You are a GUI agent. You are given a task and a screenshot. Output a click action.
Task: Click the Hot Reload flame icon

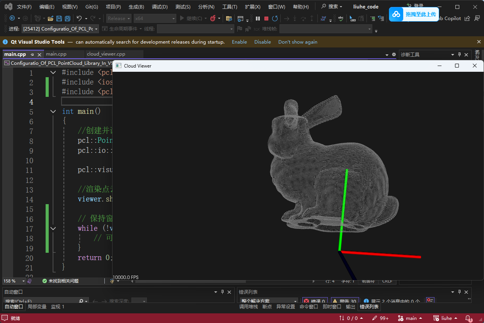point(213,19)
